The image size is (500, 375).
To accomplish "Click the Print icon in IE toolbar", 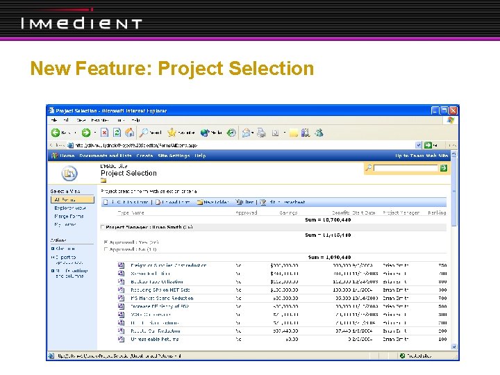I will (262, 133).
